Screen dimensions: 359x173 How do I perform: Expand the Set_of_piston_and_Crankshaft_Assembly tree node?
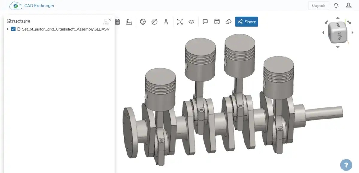(7, 29)
